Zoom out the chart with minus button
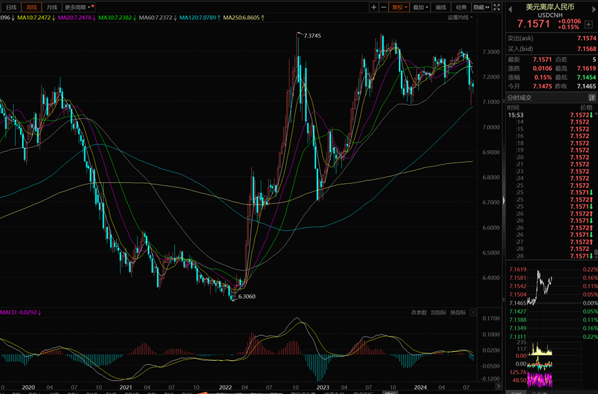598x394 pixels. [384, 7]
